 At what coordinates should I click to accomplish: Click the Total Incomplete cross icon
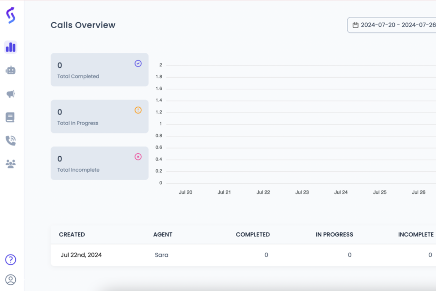click(x=138, y=157)
